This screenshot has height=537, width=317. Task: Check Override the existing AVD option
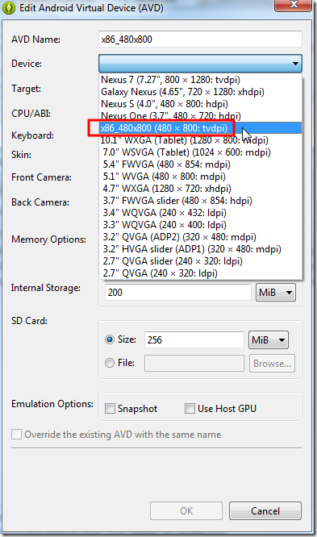click(x=16, y=435)
